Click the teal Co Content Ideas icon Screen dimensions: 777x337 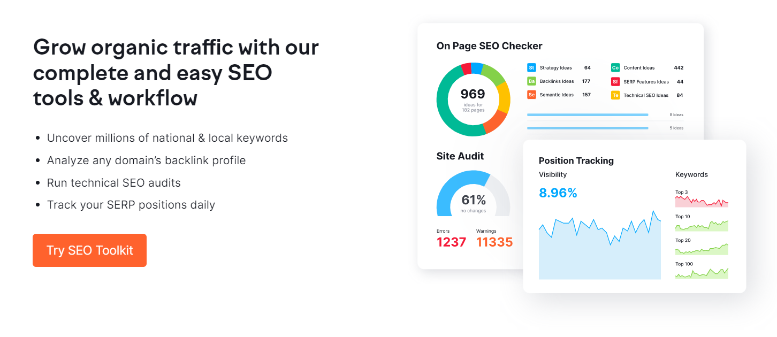click(x=615, y=68)
